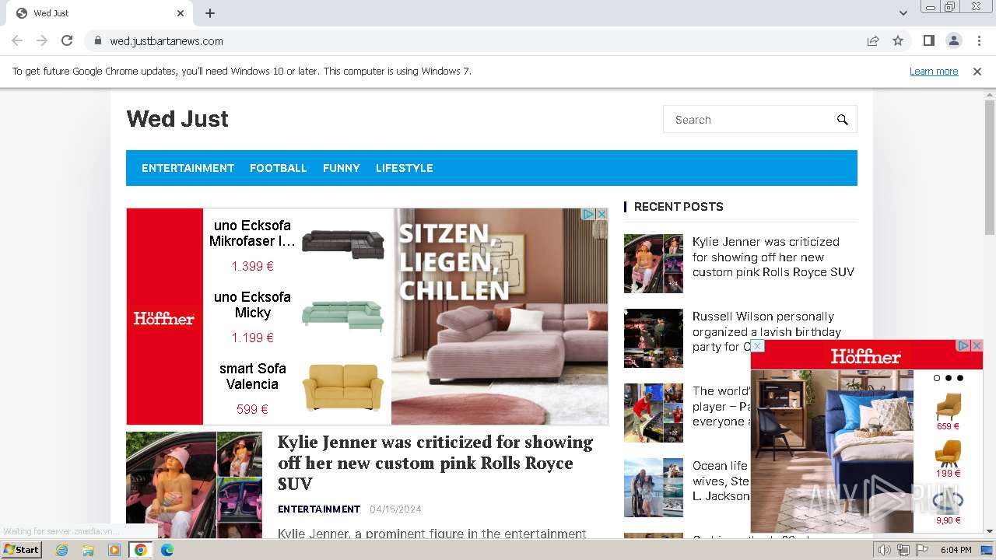Dismiss the Chrome update notification bar
The image size is (996, 560).
(x=977, y=71)
